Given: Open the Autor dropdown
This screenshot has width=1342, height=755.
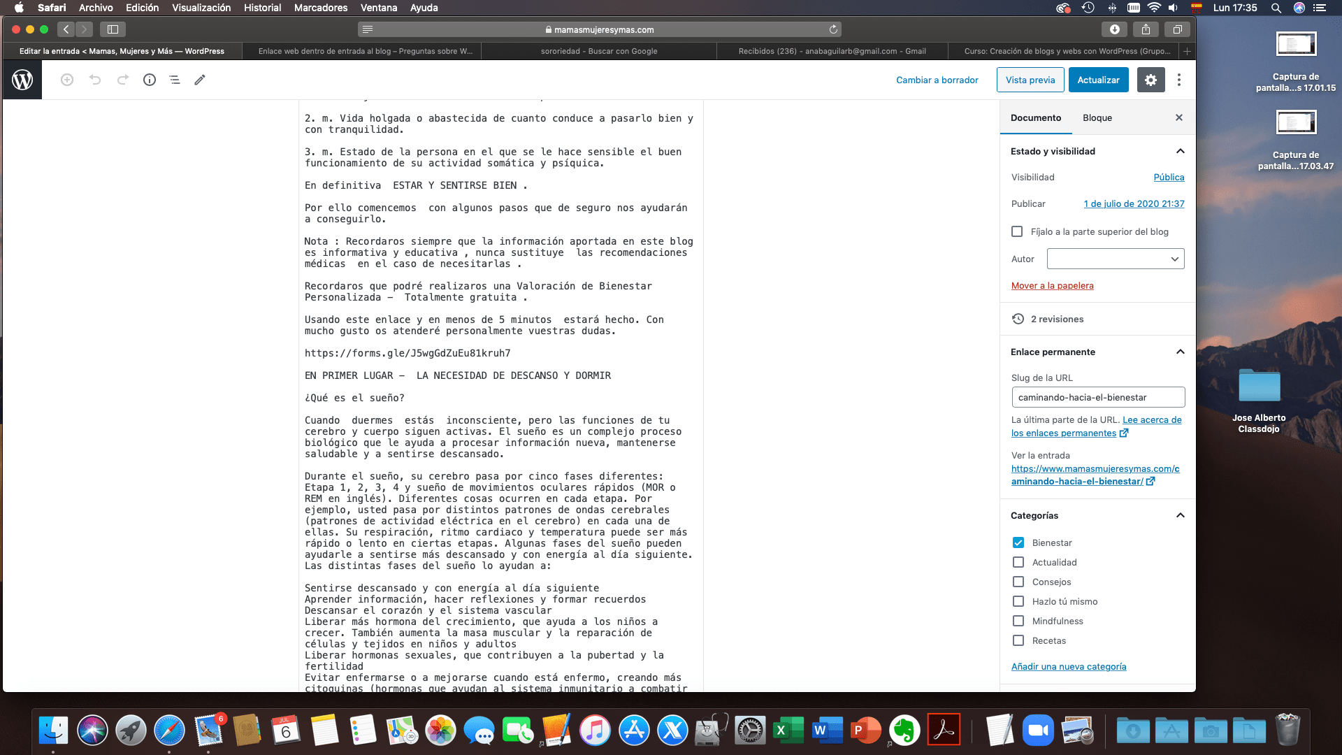Looking at the screenshot, I should 1116,259.
